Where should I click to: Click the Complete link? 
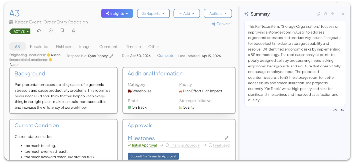(166, 56)
